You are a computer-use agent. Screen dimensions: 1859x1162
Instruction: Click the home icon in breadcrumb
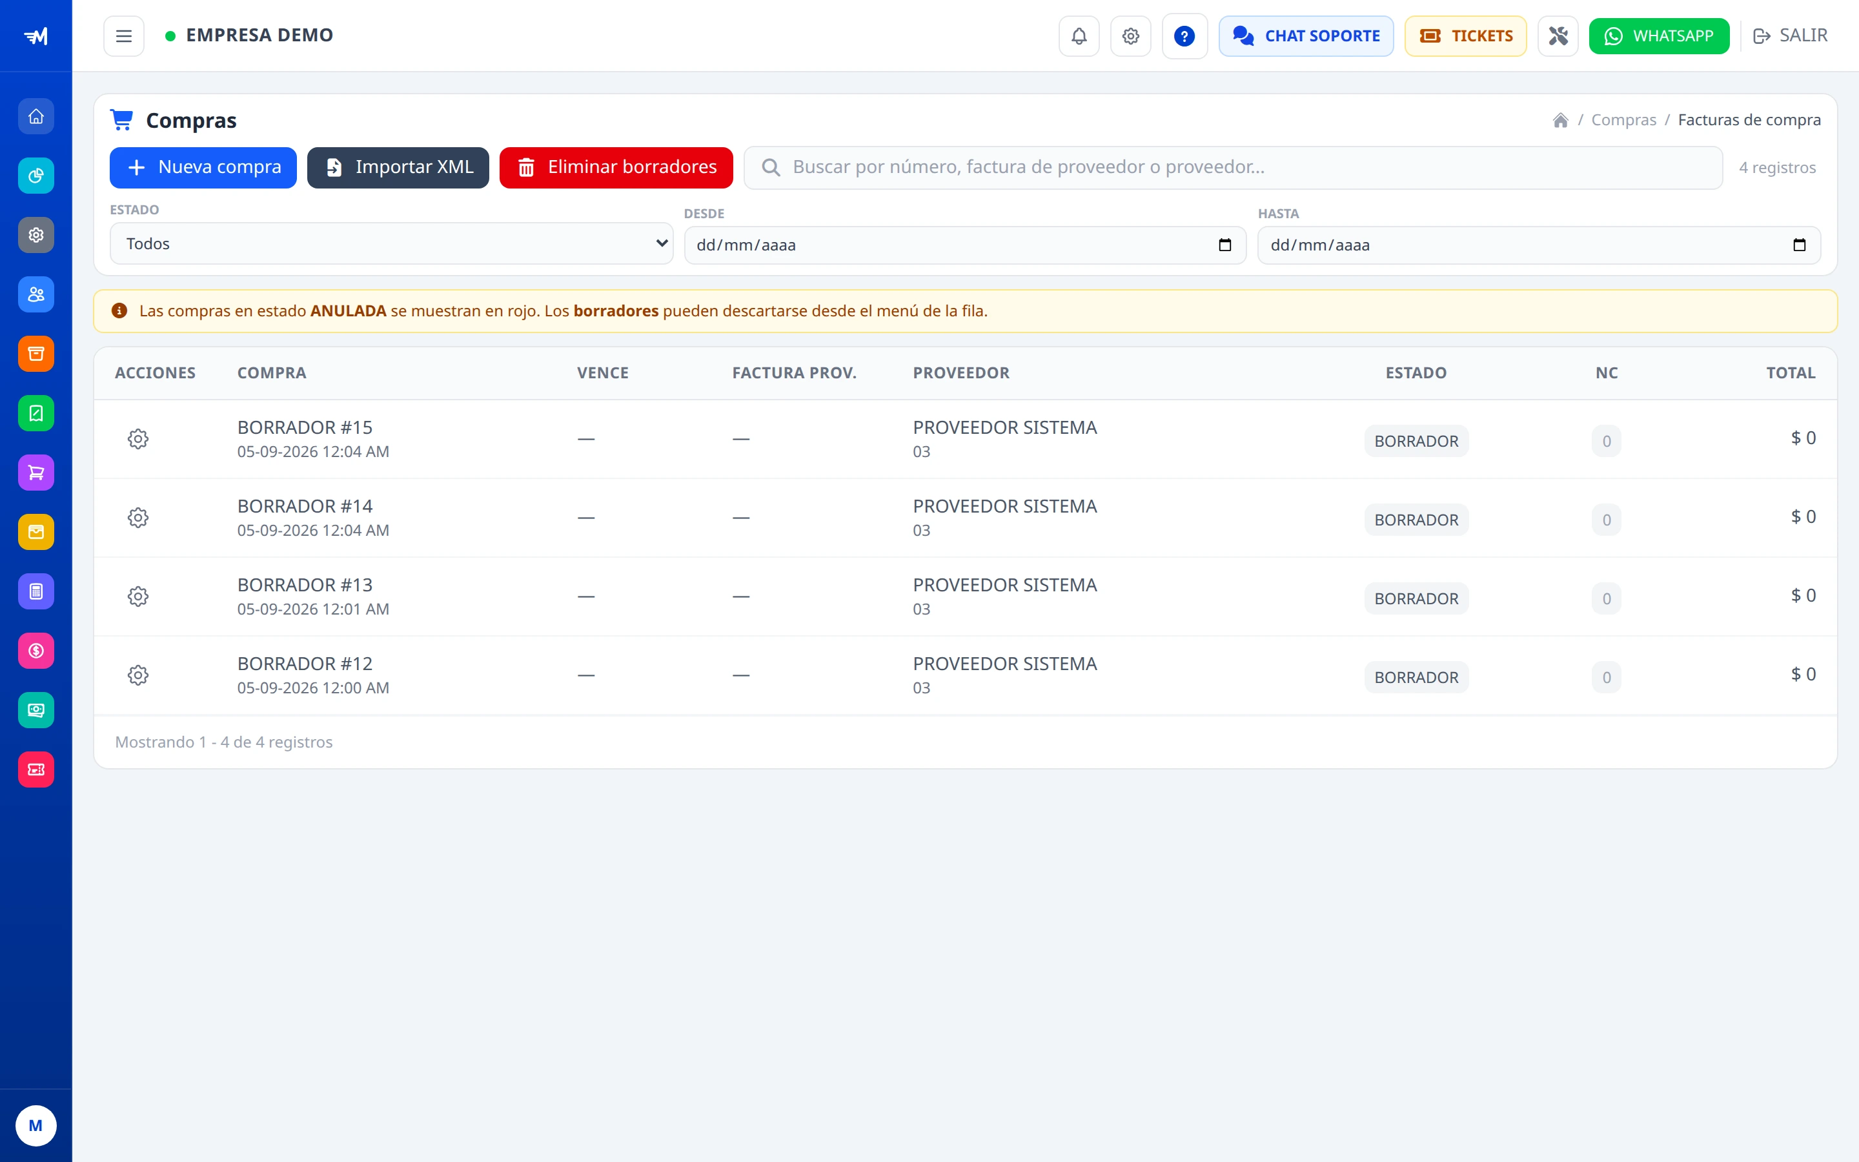click(1560, 120)
